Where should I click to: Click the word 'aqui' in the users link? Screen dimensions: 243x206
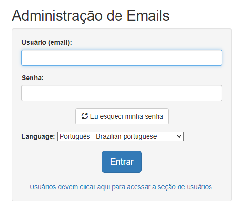coord(104,187)
